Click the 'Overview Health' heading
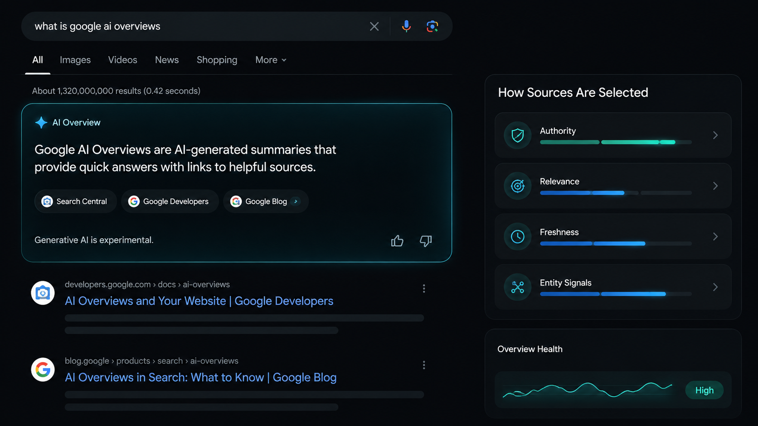The width and height of the screenshot is (758, 426). point(530,349)
